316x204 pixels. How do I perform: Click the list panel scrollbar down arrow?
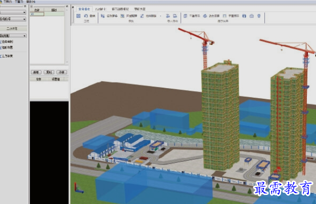[x=67, y=62]
